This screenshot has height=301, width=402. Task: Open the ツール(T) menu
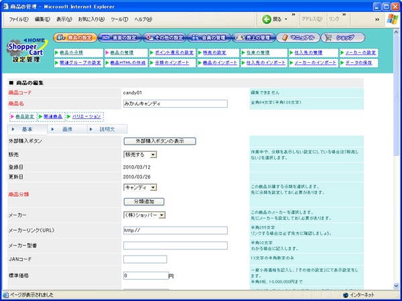[119, 19]
